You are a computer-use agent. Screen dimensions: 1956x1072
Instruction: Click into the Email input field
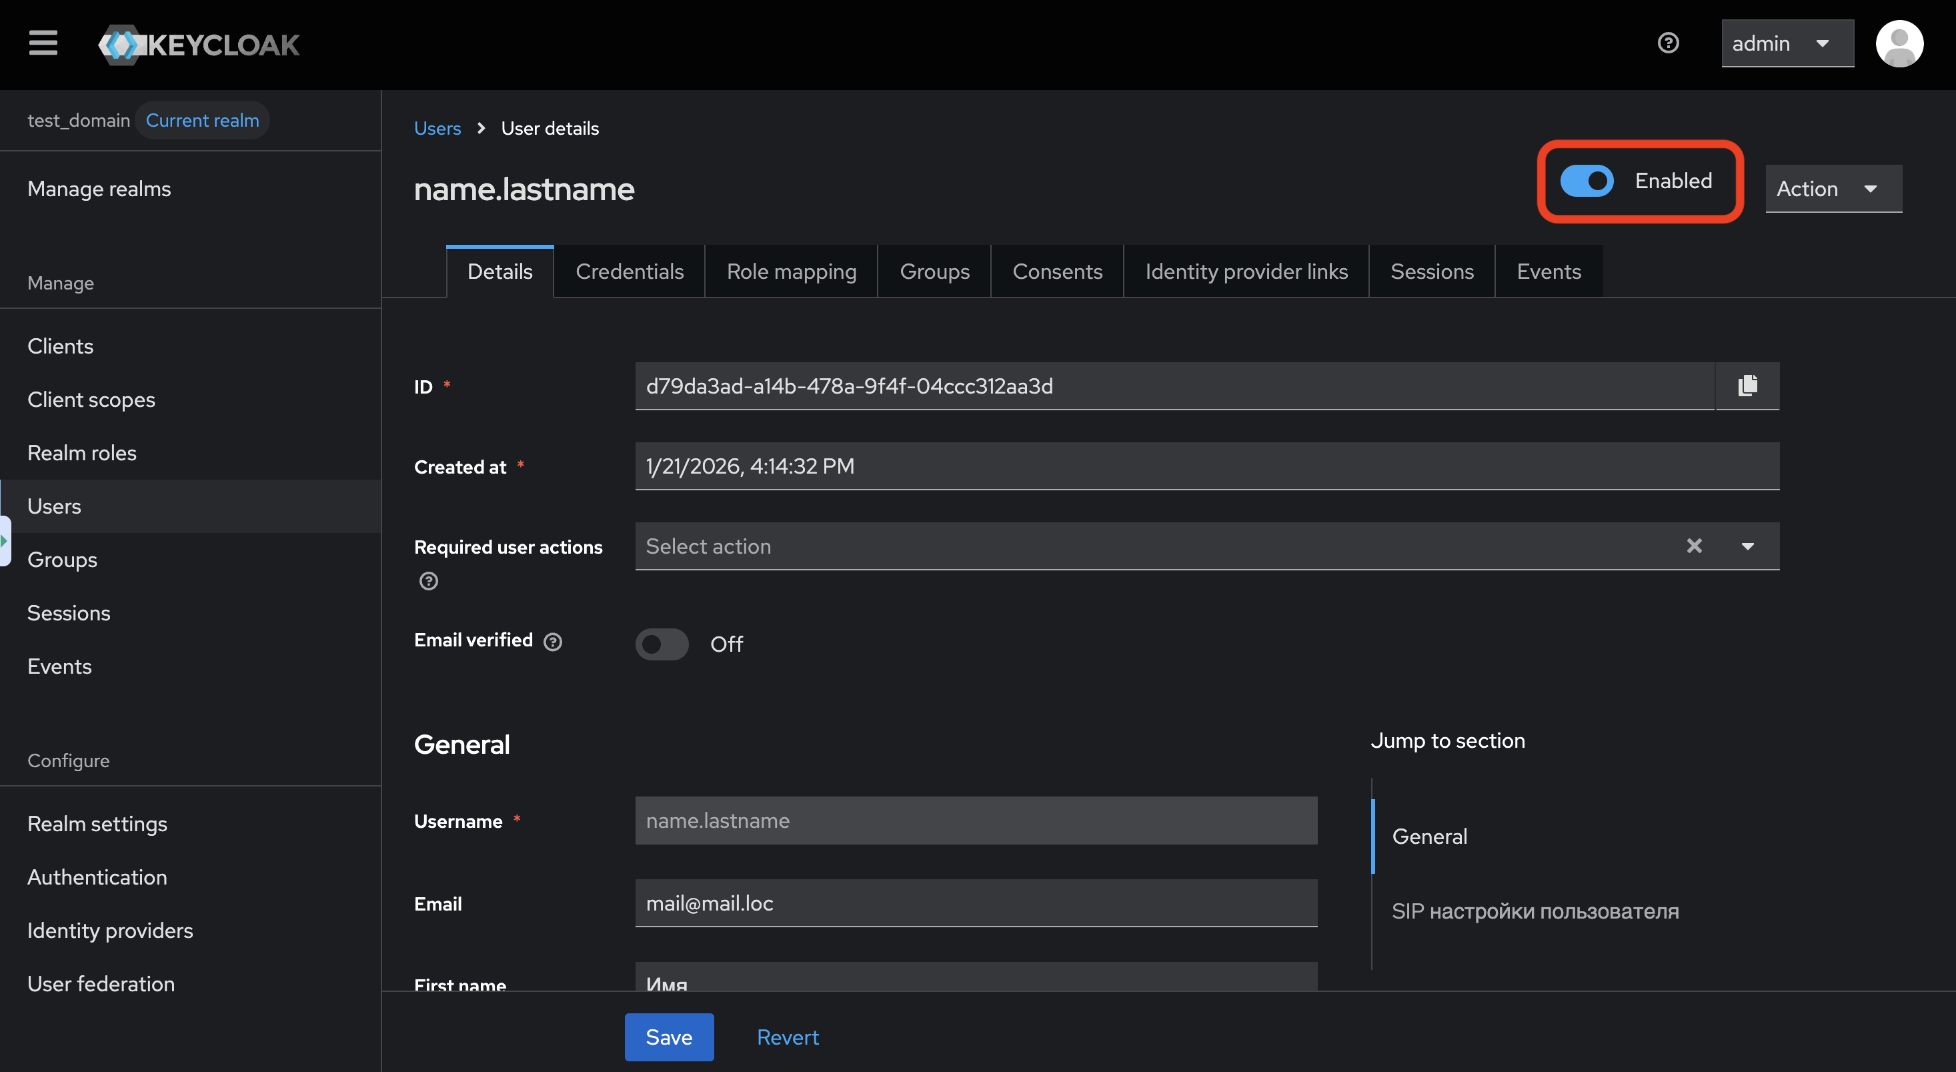click(976, 903)
